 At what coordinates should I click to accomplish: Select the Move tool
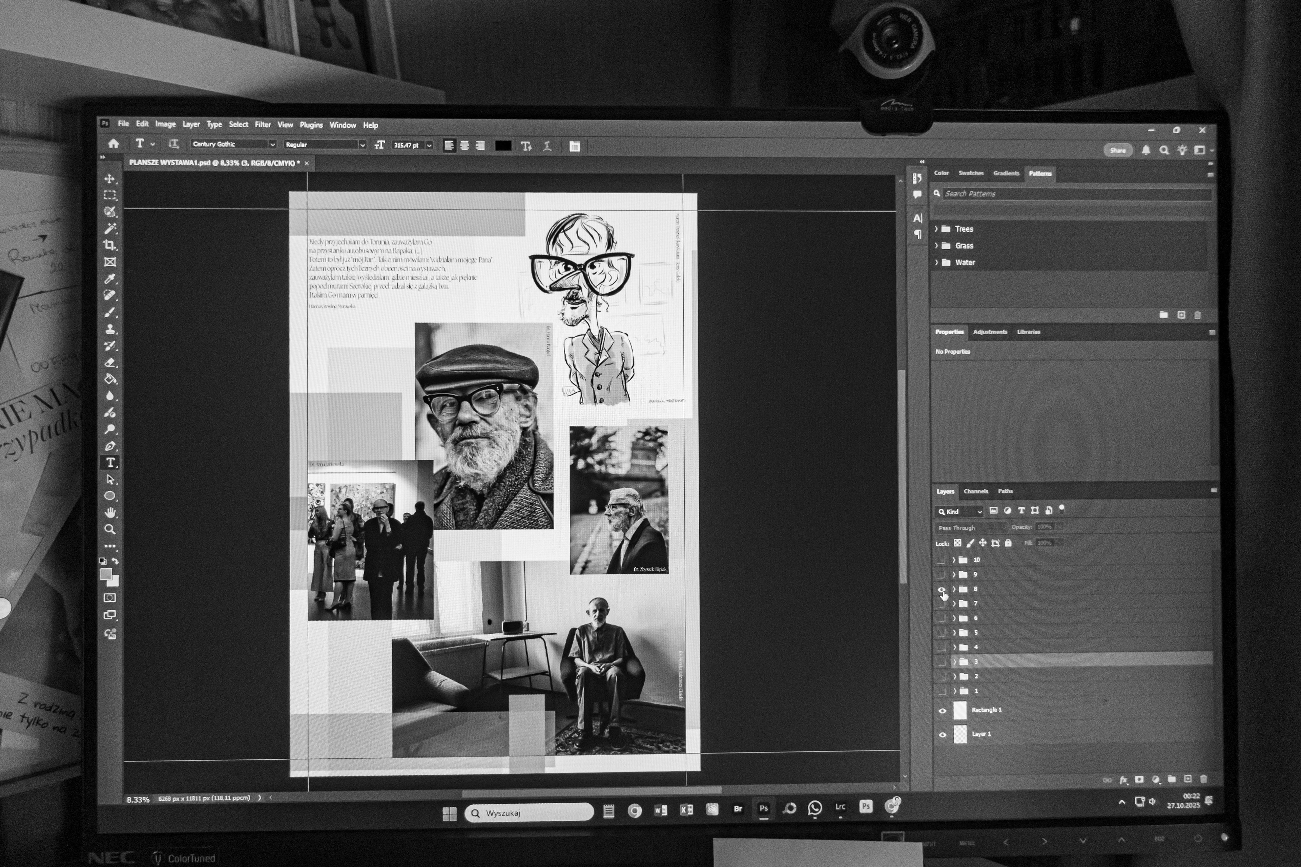point(109,178)
